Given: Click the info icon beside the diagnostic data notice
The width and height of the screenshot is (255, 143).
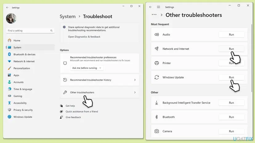Looking at the screenshot, I should click(x=64, y=27).
